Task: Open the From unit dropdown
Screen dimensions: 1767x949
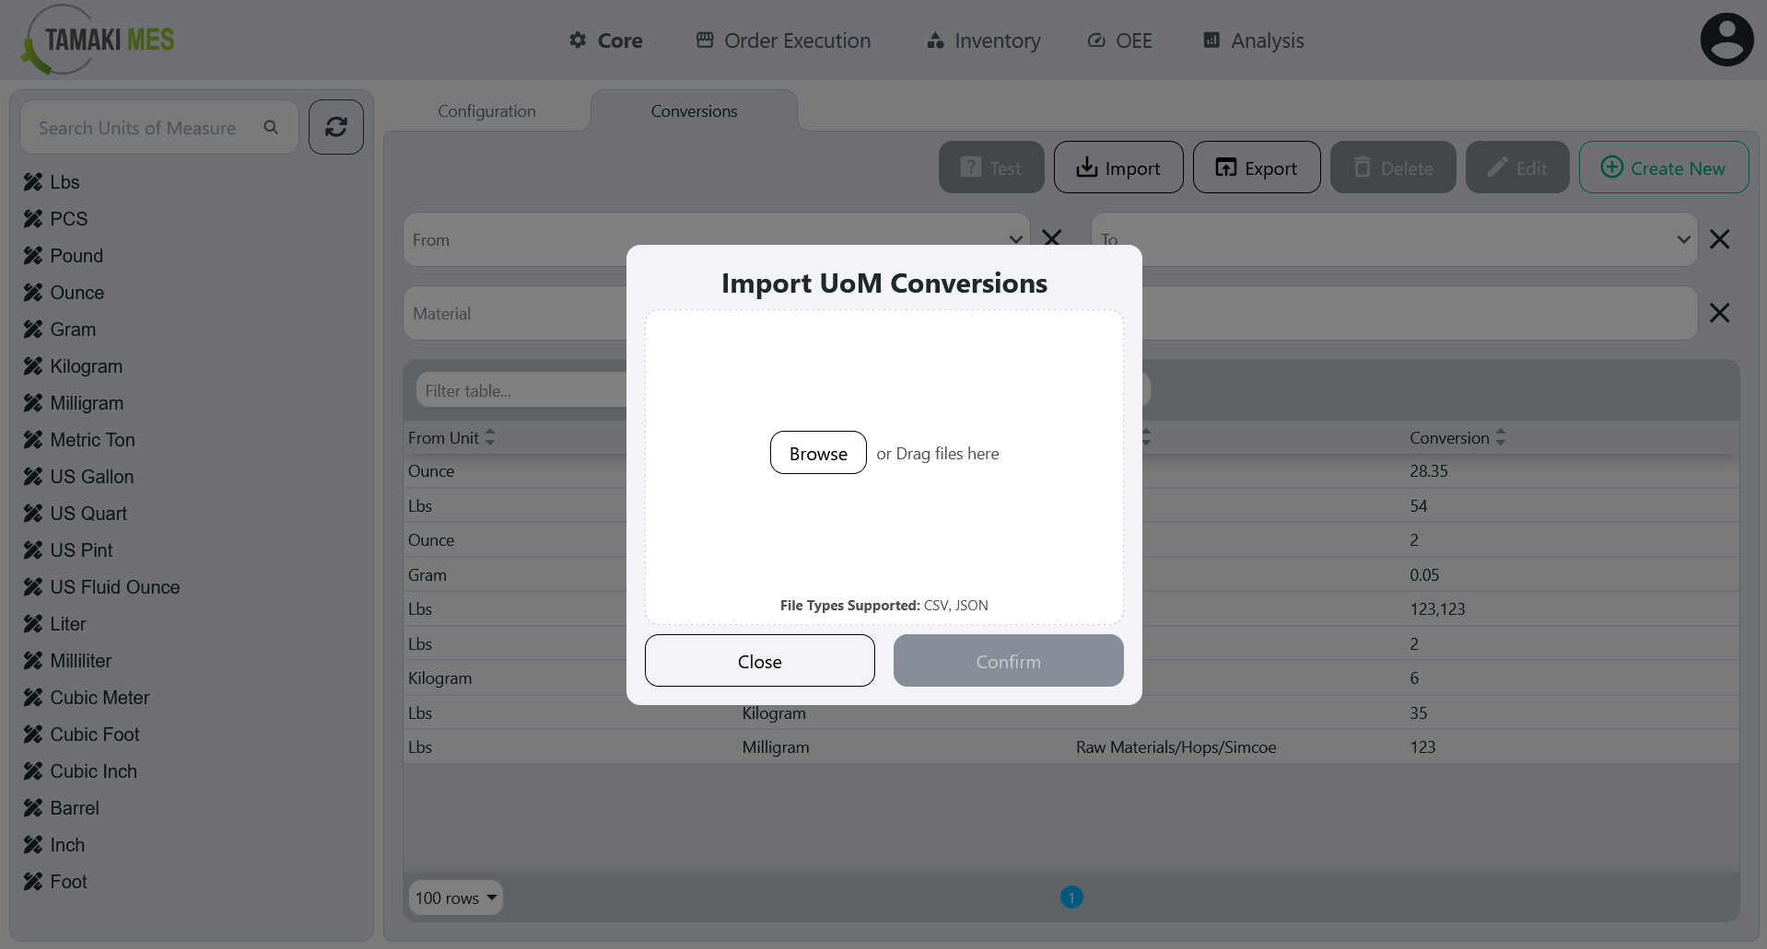Action: click(1015, 239)
